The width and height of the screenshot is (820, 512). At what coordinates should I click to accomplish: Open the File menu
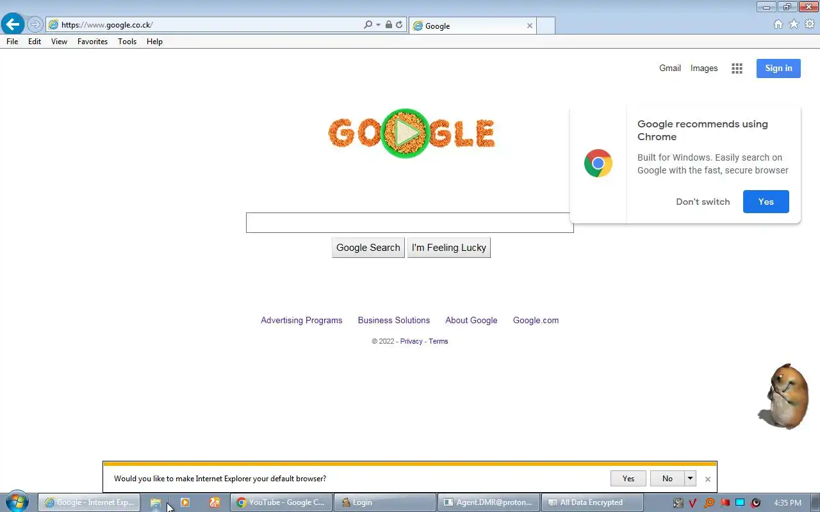click(x=12, y=42)
